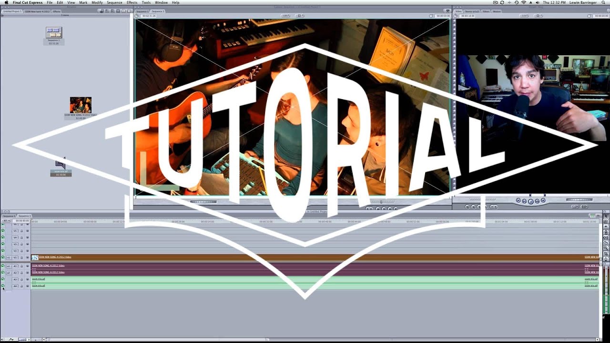This screenshot has width=610, height=343.
Task: Select the Razor Blade tool
Action: (606, 242)
